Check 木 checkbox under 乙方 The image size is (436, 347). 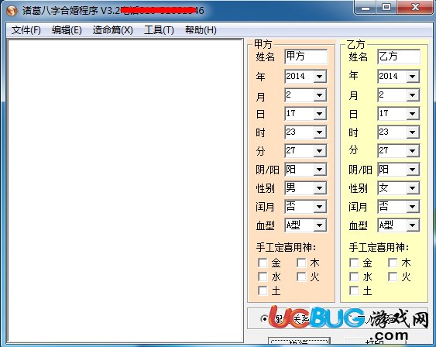coord(393,263)
